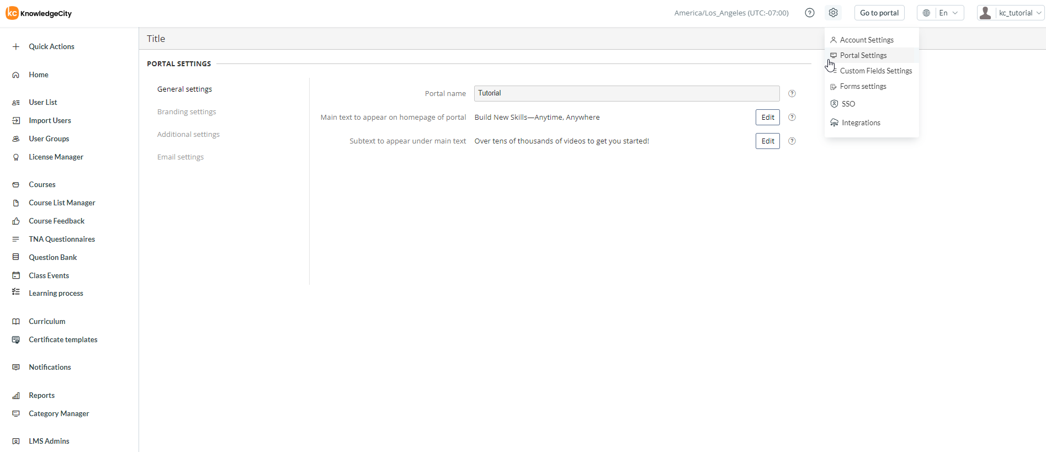This screenshot has height=452, width=1046.
Task: Expand the kc_tutorial user menu
Action: point(1010,13)
